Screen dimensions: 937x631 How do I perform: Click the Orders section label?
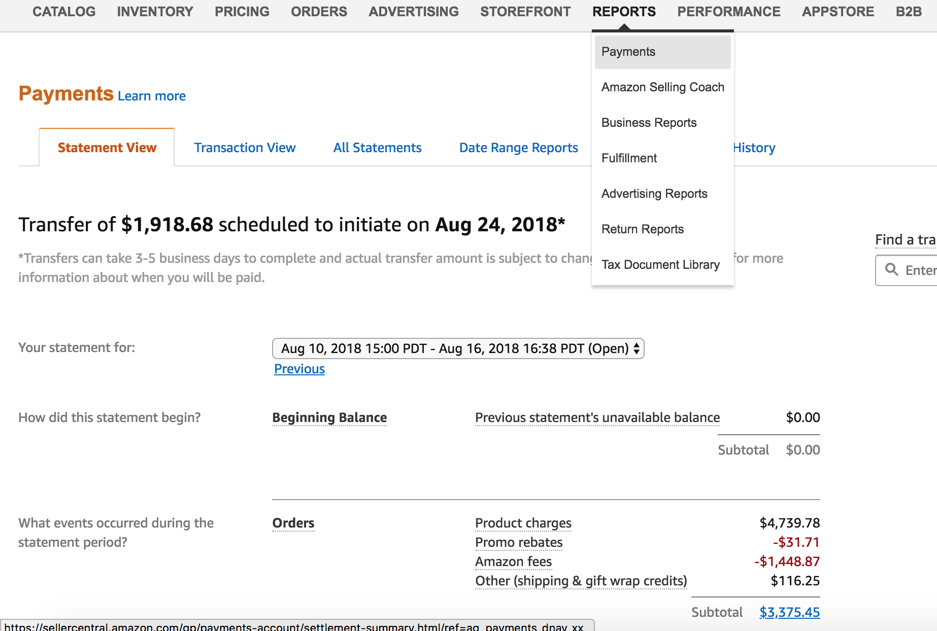click(293, 523)
